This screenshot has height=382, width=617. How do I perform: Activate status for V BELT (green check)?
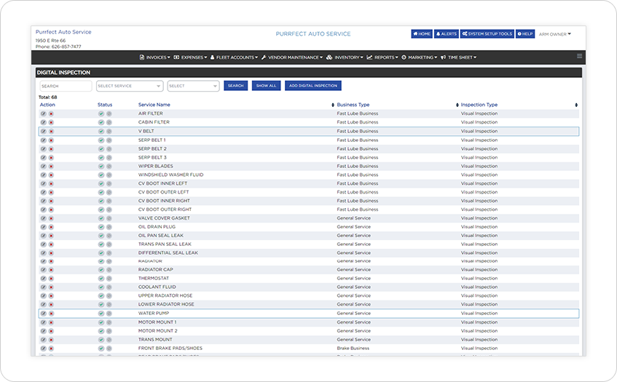(101, 131)
